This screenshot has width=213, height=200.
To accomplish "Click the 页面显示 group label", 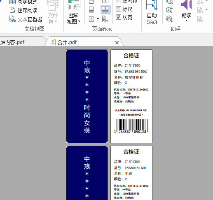I will (x=102, y=29).
